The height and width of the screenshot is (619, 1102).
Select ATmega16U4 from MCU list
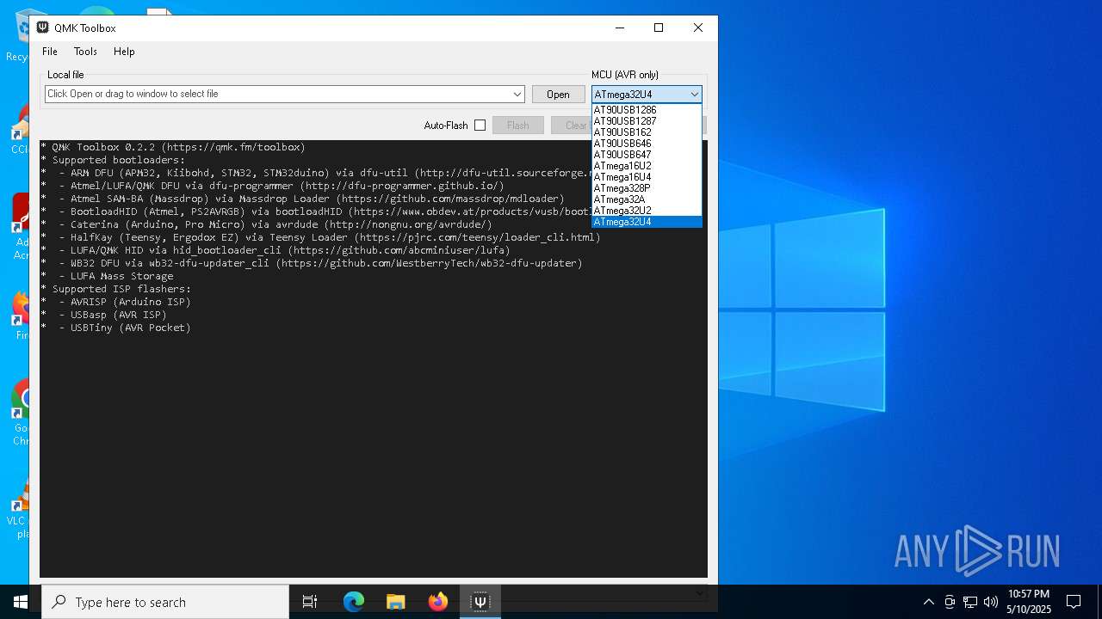647,177
